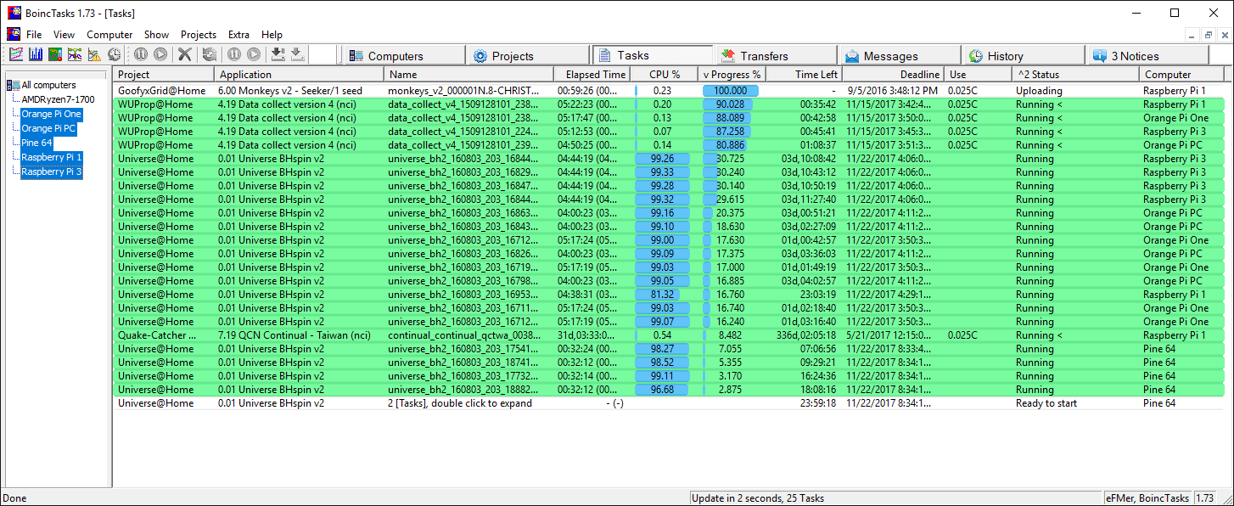
Task: Sort by the Use column header
Action: coord(979,75)
